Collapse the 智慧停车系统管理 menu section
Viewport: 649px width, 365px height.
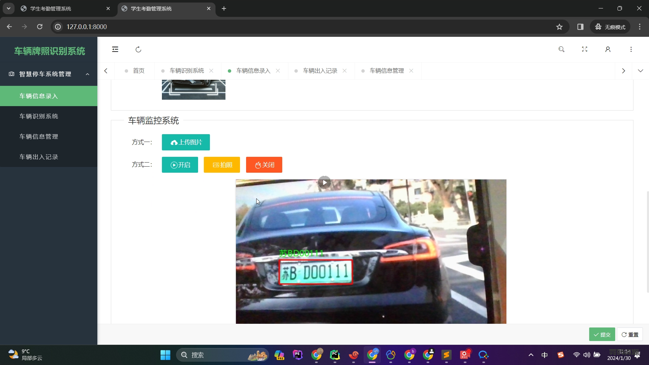click(88, 74)
